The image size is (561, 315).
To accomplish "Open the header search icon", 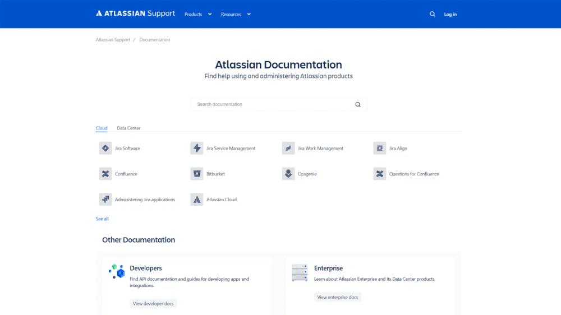I will tap(432, 15).
